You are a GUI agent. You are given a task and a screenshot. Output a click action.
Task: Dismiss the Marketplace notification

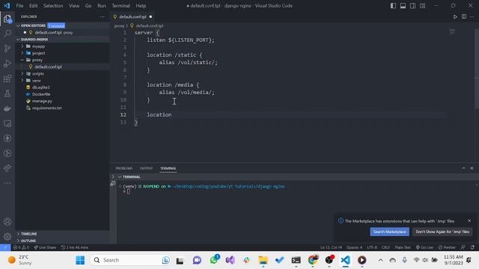pyautogui.click(x=469, y=220)
